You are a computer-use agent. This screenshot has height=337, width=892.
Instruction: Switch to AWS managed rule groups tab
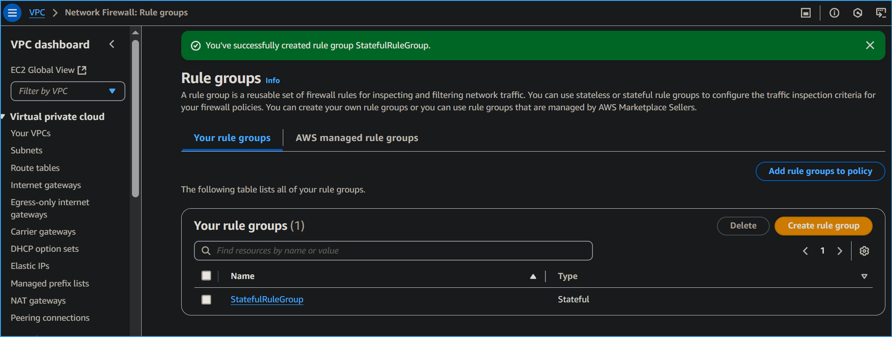click(357, 138)
